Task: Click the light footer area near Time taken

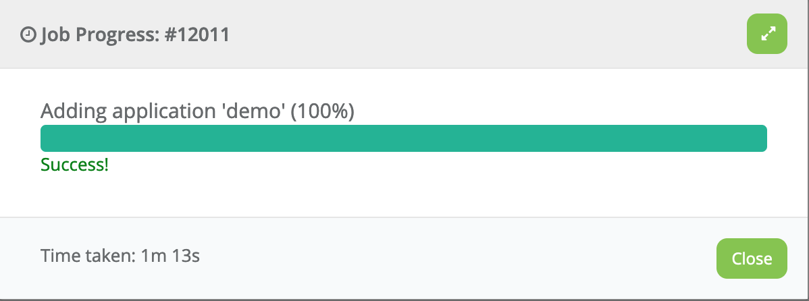Action: 404,258
